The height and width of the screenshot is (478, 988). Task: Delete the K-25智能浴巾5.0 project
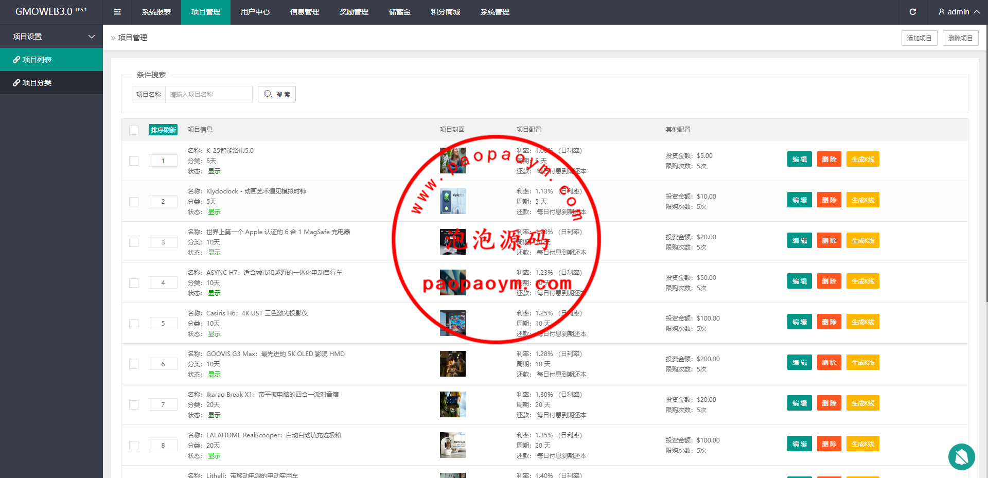[x=829, y=159]
